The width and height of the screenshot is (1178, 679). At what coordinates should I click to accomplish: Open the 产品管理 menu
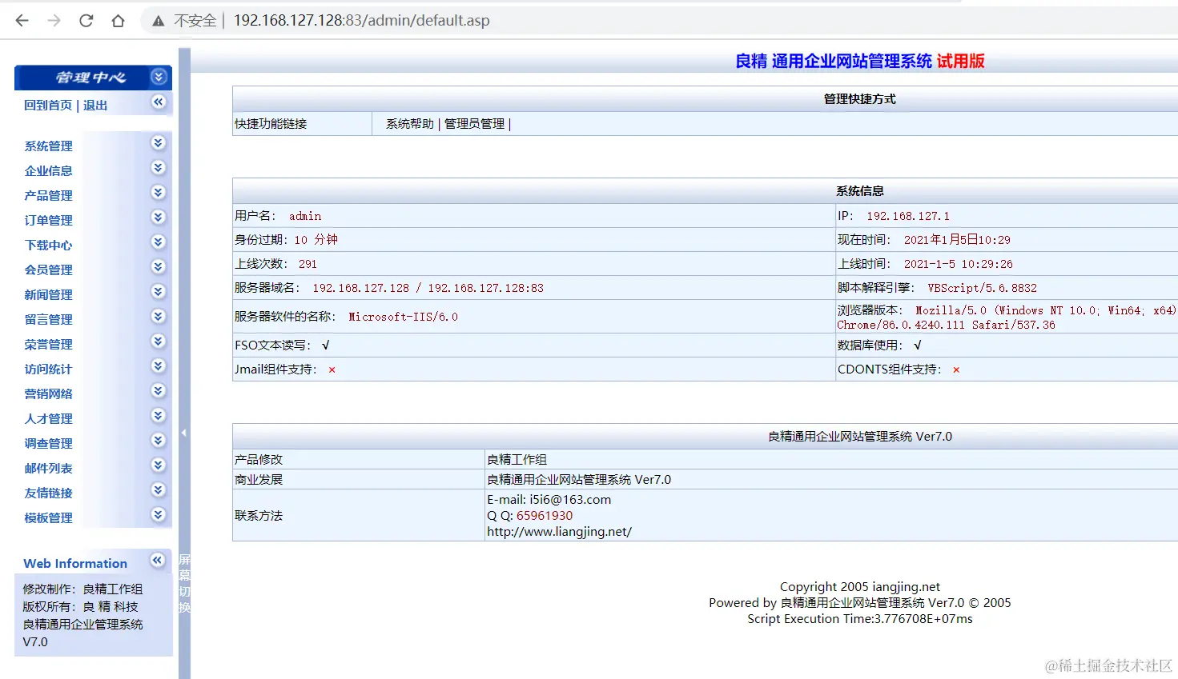(48, 196)
